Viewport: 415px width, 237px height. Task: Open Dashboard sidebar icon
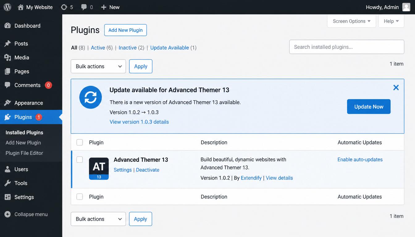tap(8, 26)
